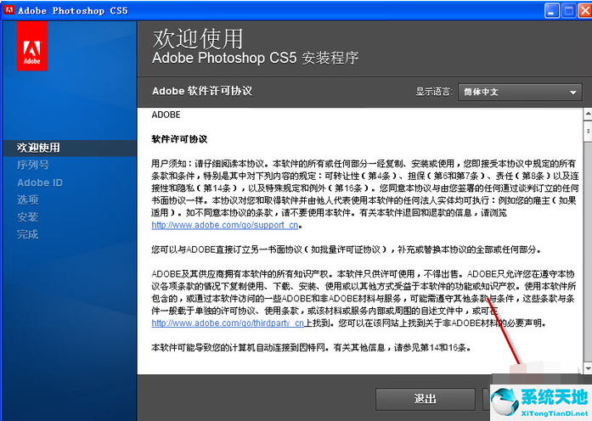Click the Adobe Photoshop CS5 安装程序 header text
Image resolution: width=592 pixels, height=421 pixels.
click(255, 58)
